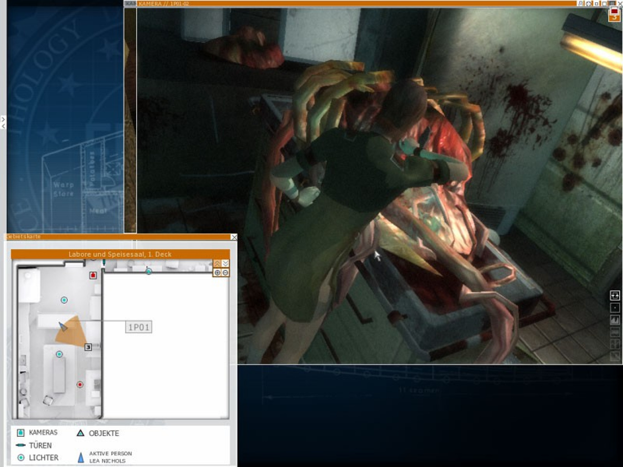Screen dimensions: 623x467
Task: Click the fourth dimmed camera tool icon
Action: 615,332
